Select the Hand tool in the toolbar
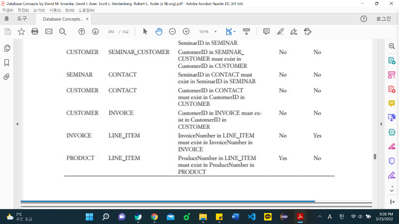399x224 pixels. tap(159, 31)
